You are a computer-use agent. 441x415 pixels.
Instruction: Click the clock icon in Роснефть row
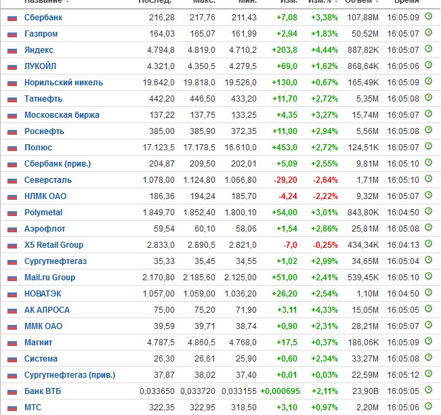428,130
